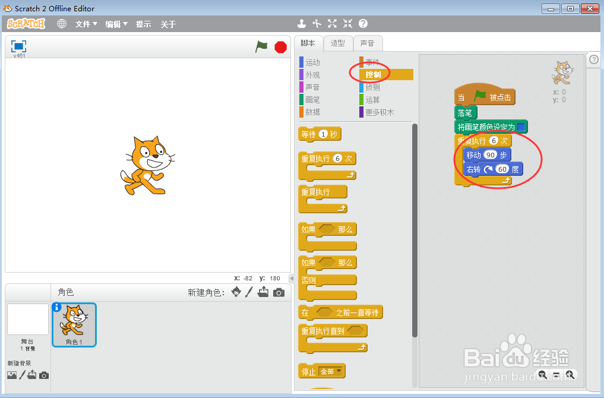The height and width of the screenshot is (398, 604).
Task: Select the Grow sprite tool
Action: click(x=332, y=24)
